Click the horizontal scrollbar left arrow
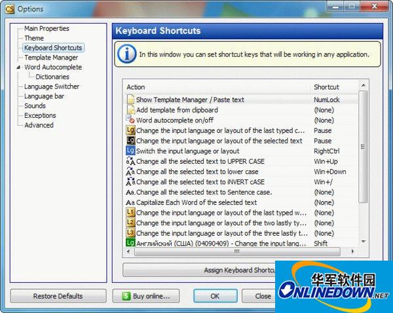Image resolution: width=393 pixels, height=313 pixels. (128, 251)
